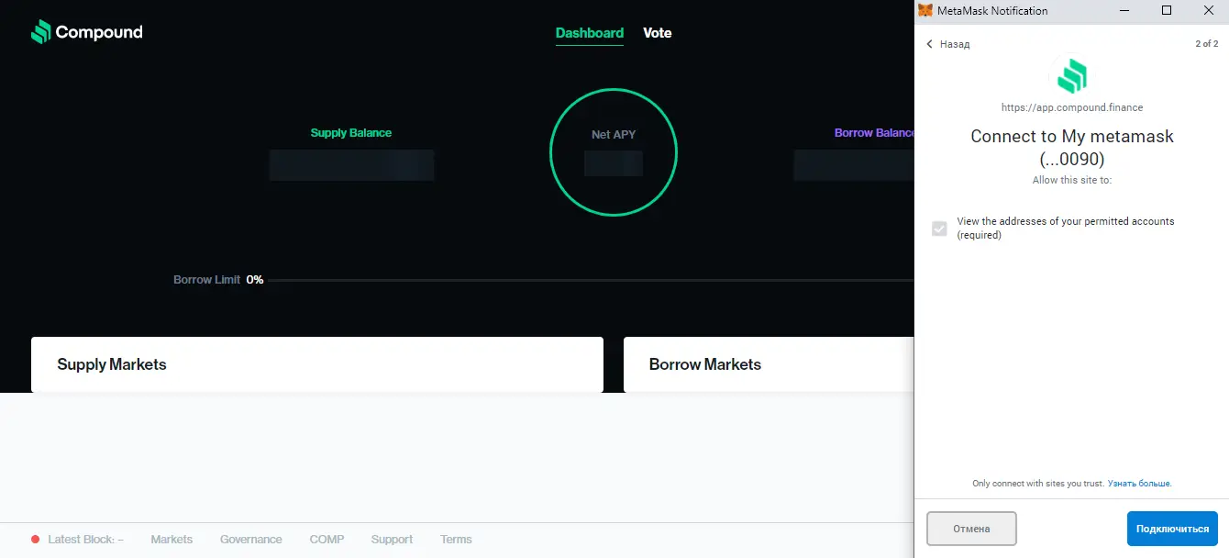Click the Borrow Limit progress bar

pyautogui.click(x=592, y=280)
